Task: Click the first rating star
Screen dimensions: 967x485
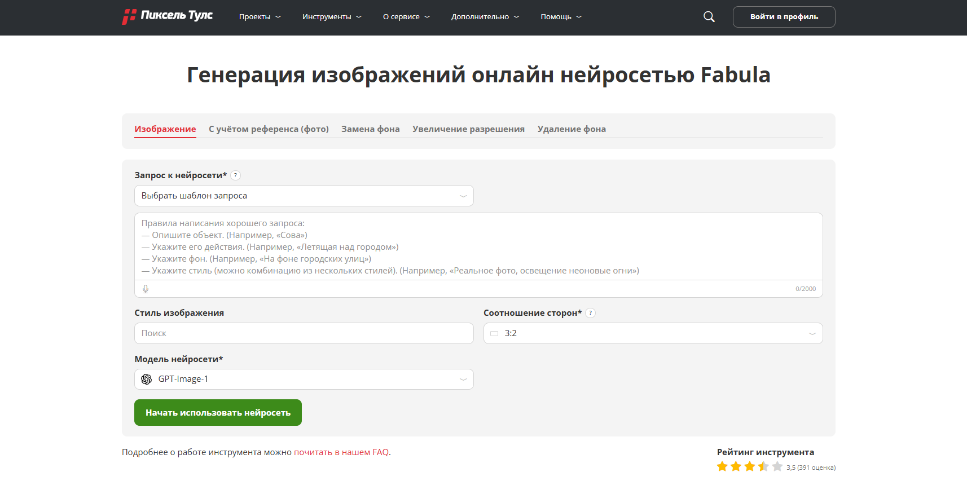Action: [x=722, y=466]
